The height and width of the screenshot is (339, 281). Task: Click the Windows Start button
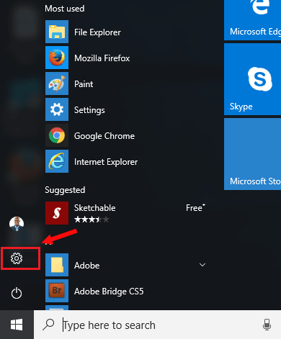17,325
